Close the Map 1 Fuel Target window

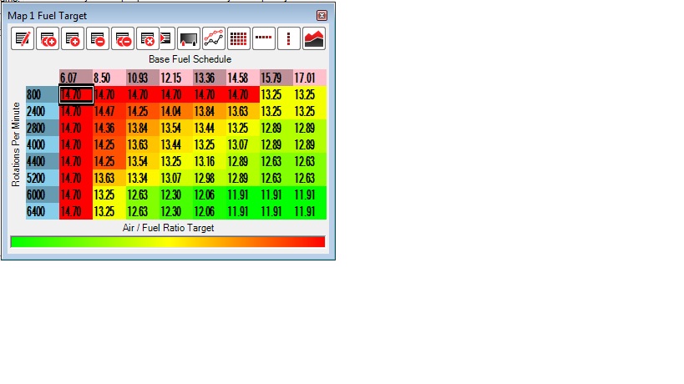pyautogui.click(x=322, y=16)
